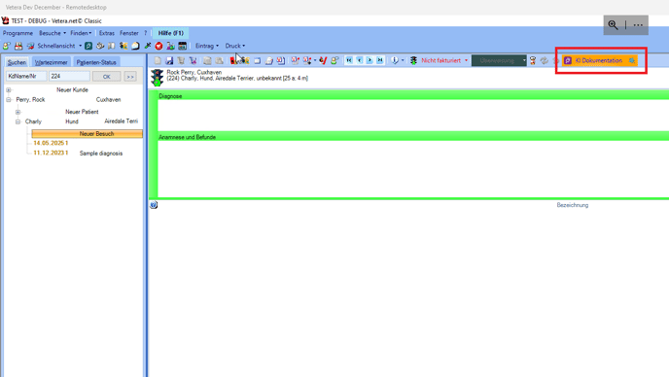Viewport: 669px width, 377px height.
Task: Click the open book icon in main toolbar
Action: [x=112, y=46]
